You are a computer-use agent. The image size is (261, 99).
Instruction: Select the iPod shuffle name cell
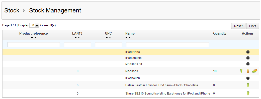tap(133, 58)
